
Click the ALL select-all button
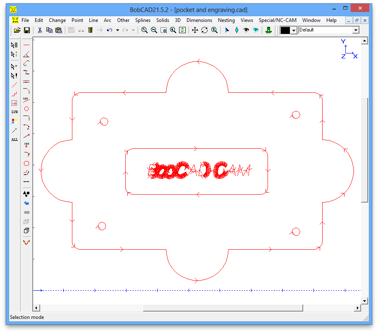14,140
